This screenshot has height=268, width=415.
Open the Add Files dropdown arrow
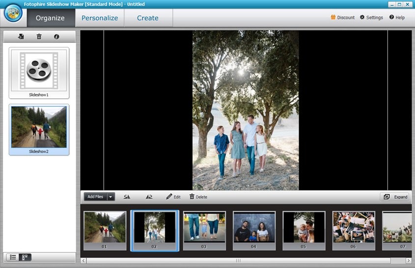click(x=111, y=197)
